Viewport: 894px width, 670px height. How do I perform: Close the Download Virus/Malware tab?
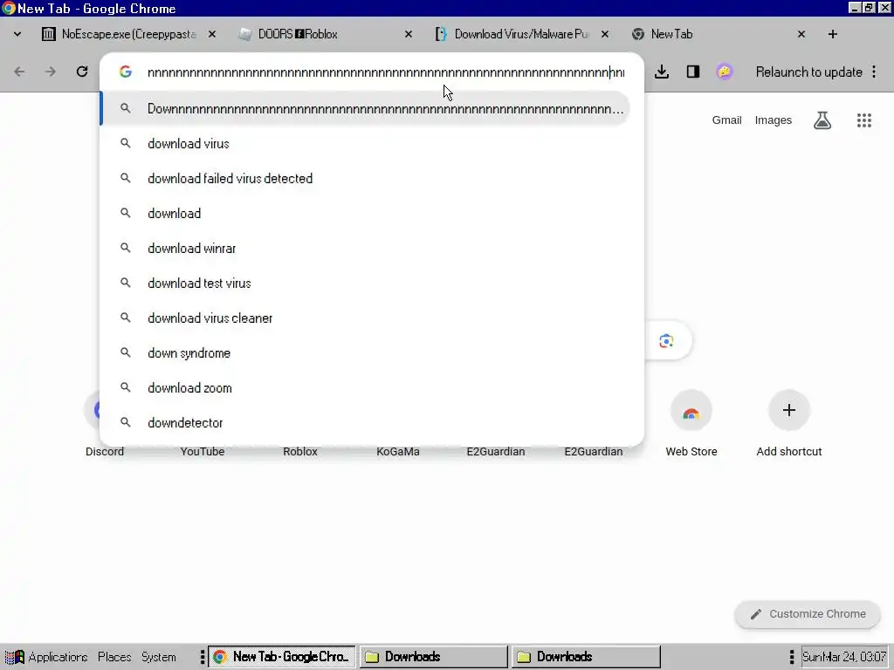point(605,34)
